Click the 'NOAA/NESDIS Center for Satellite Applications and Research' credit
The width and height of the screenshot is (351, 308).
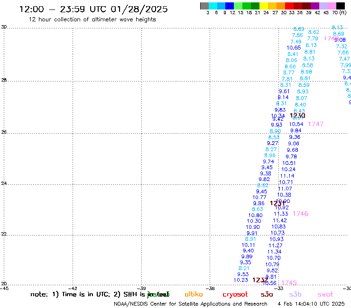[191, 304]
